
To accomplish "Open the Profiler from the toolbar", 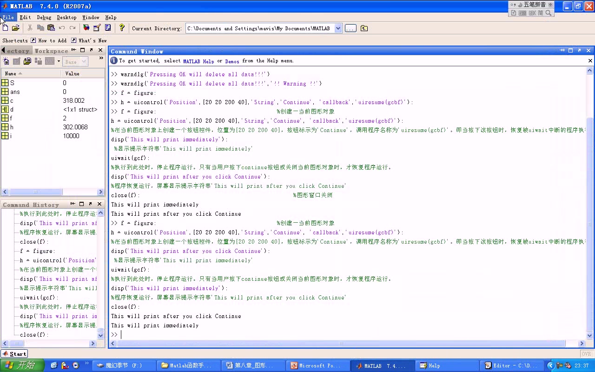I will [108, 28].
